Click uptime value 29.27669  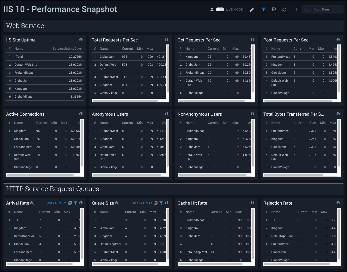75,57
